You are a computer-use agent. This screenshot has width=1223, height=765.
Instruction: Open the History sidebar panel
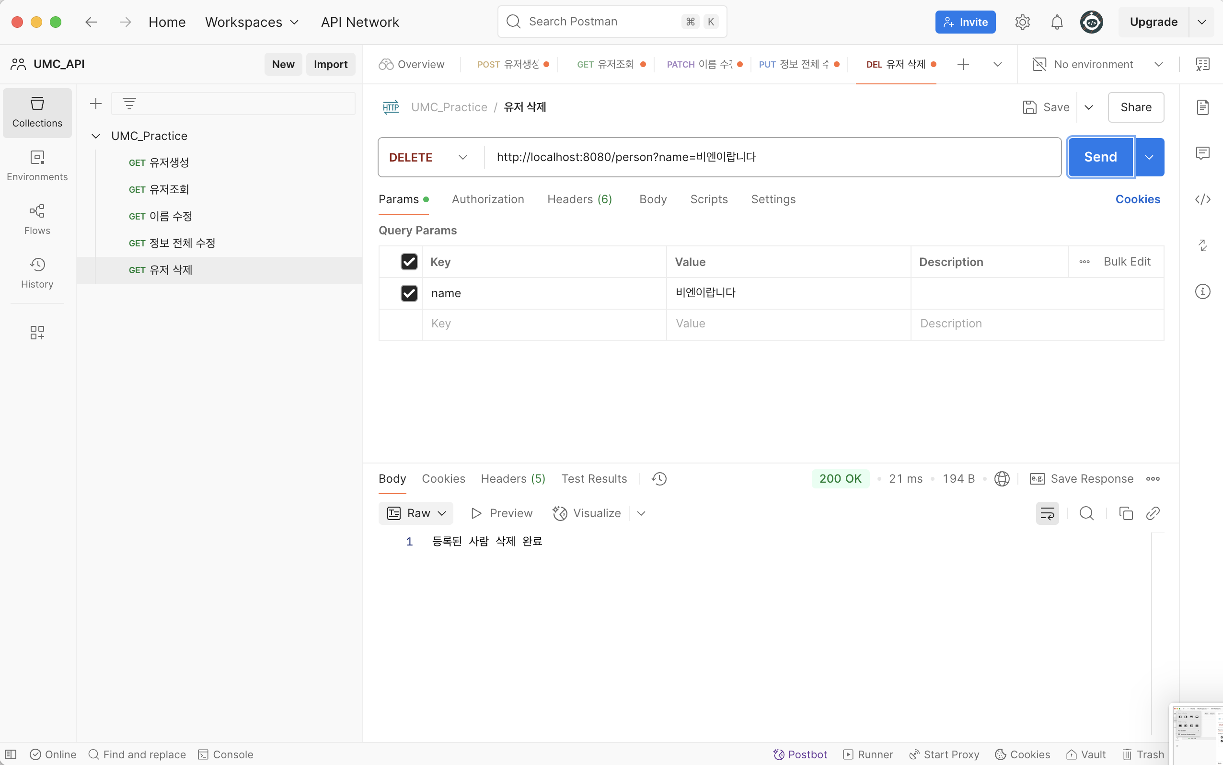pyautogui.click(x=37, y=273)
